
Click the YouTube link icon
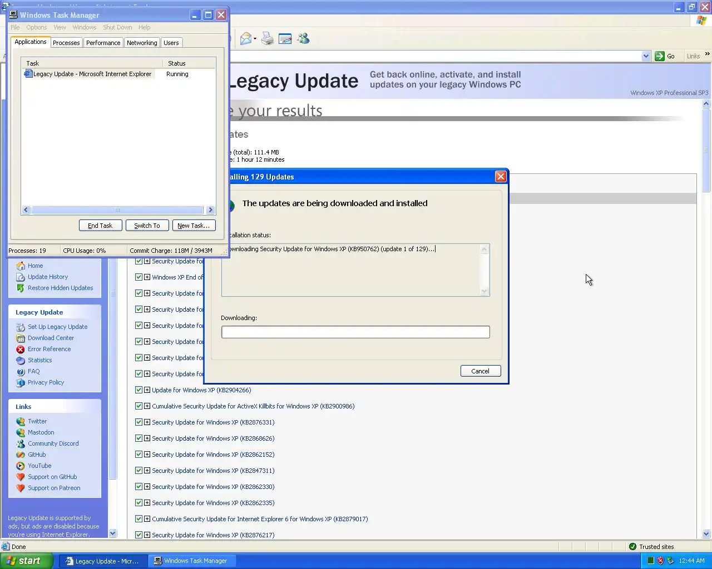tap(21, 466)
